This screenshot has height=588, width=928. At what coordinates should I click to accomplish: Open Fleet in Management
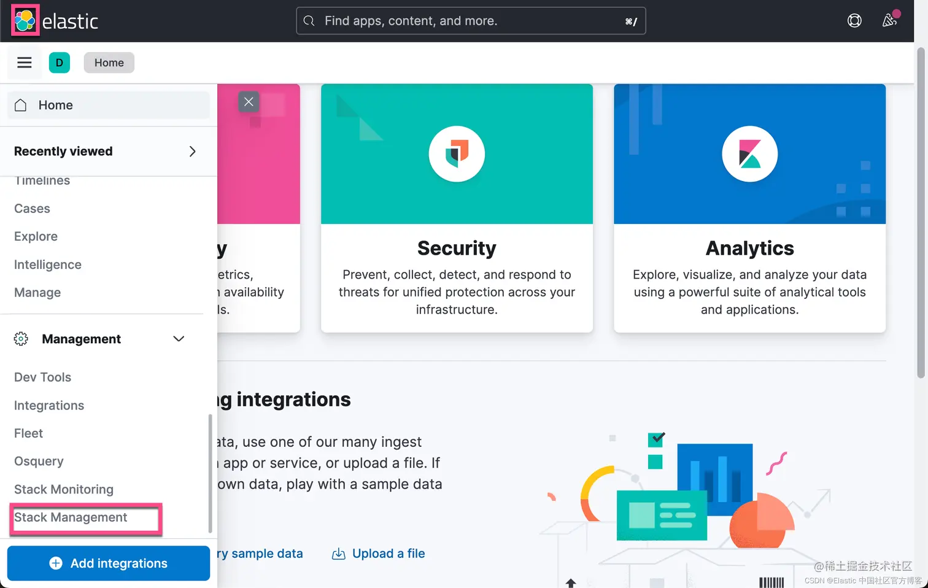pyautogui.click(x=28, y=433)
